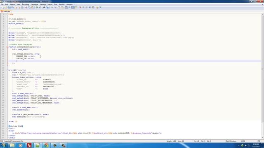Open the Plugins menu
The image size is (264, 148).
[x=61, y=5]
